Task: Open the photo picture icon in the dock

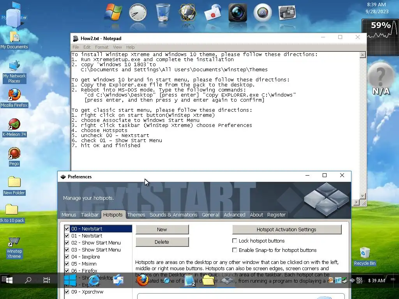Action: [287, 12]
